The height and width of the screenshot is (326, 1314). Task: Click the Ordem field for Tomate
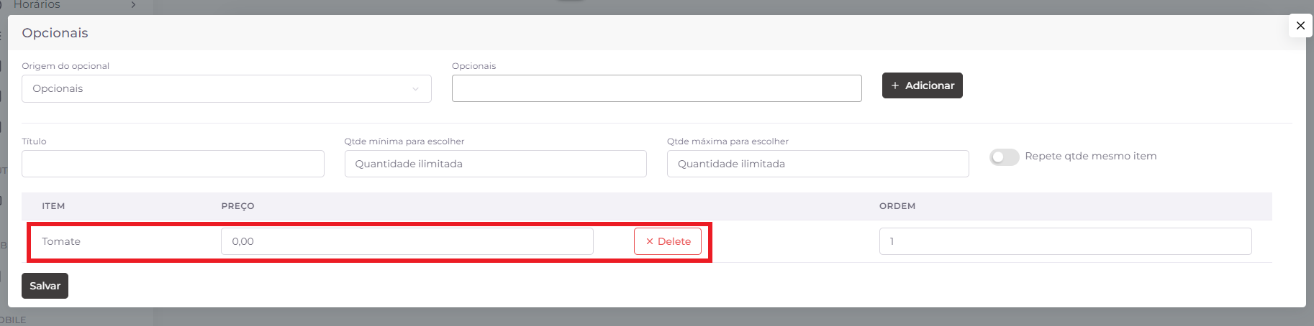tap(1065, 241)
